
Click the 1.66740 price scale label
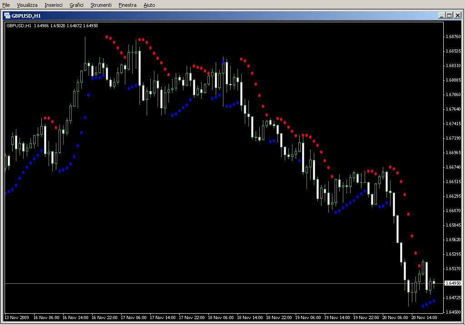453,167
